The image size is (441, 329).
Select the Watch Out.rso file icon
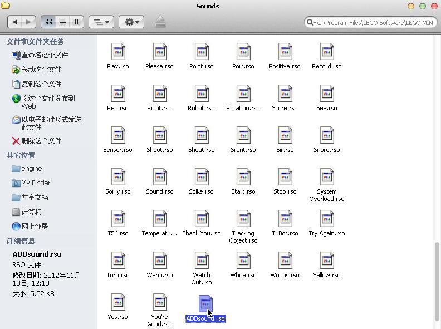(x=202, y=261)
